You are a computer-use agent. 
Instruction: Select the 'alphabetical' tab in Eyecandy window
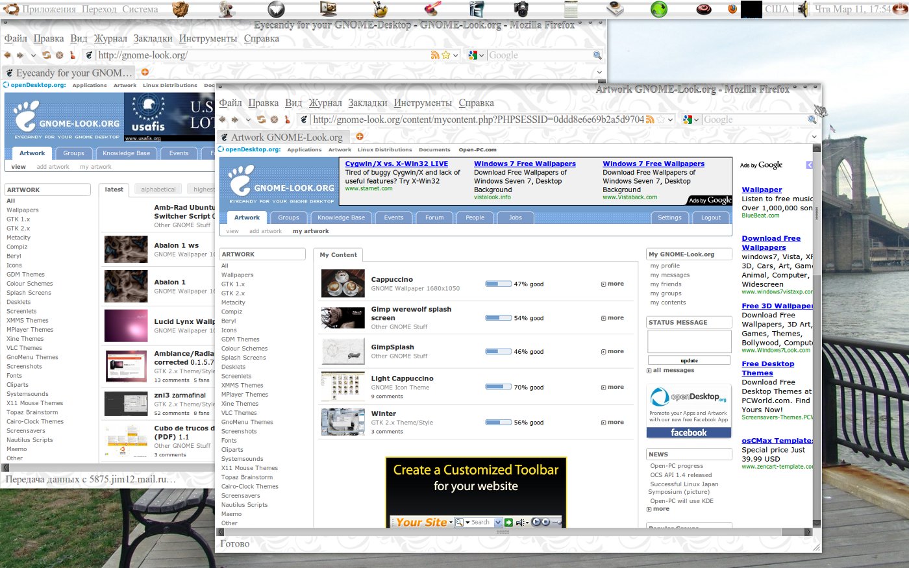pos(158,190)
